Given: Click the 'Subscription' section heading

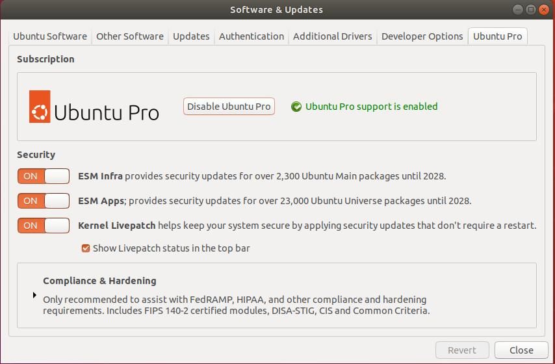Looking at the screenshot, I should (x=45, y=59).
